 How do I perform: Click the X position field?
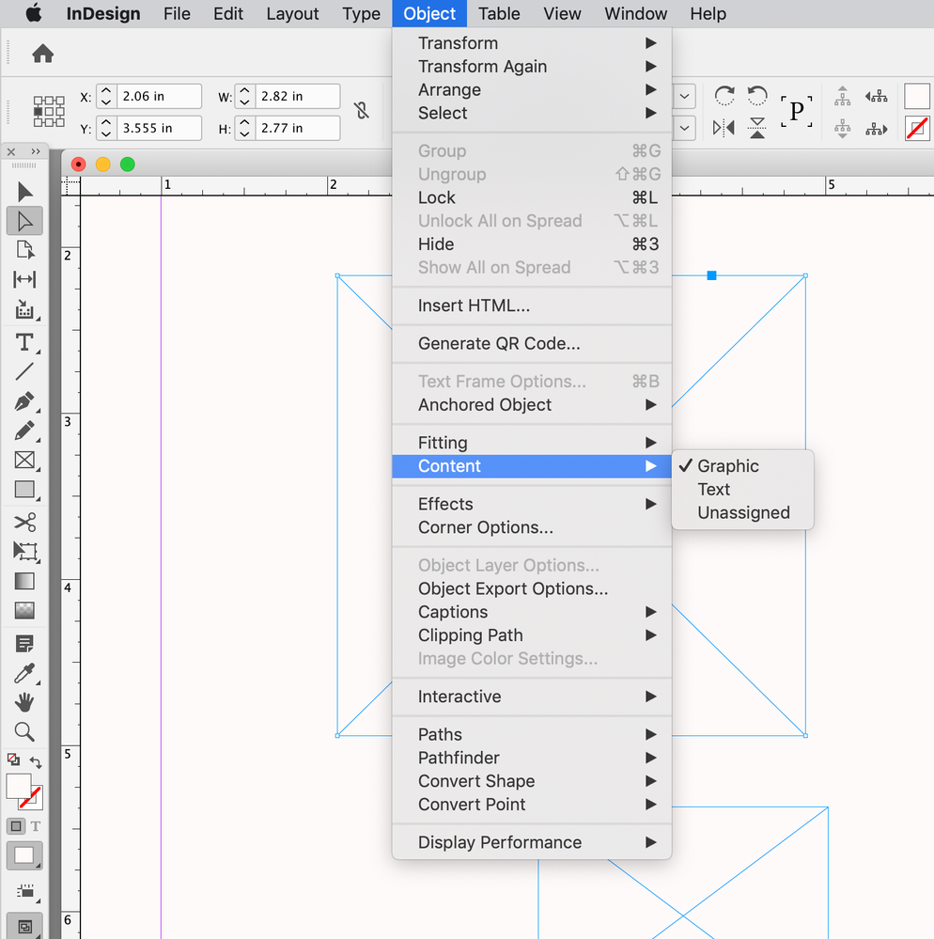click(x=159, y=96)
